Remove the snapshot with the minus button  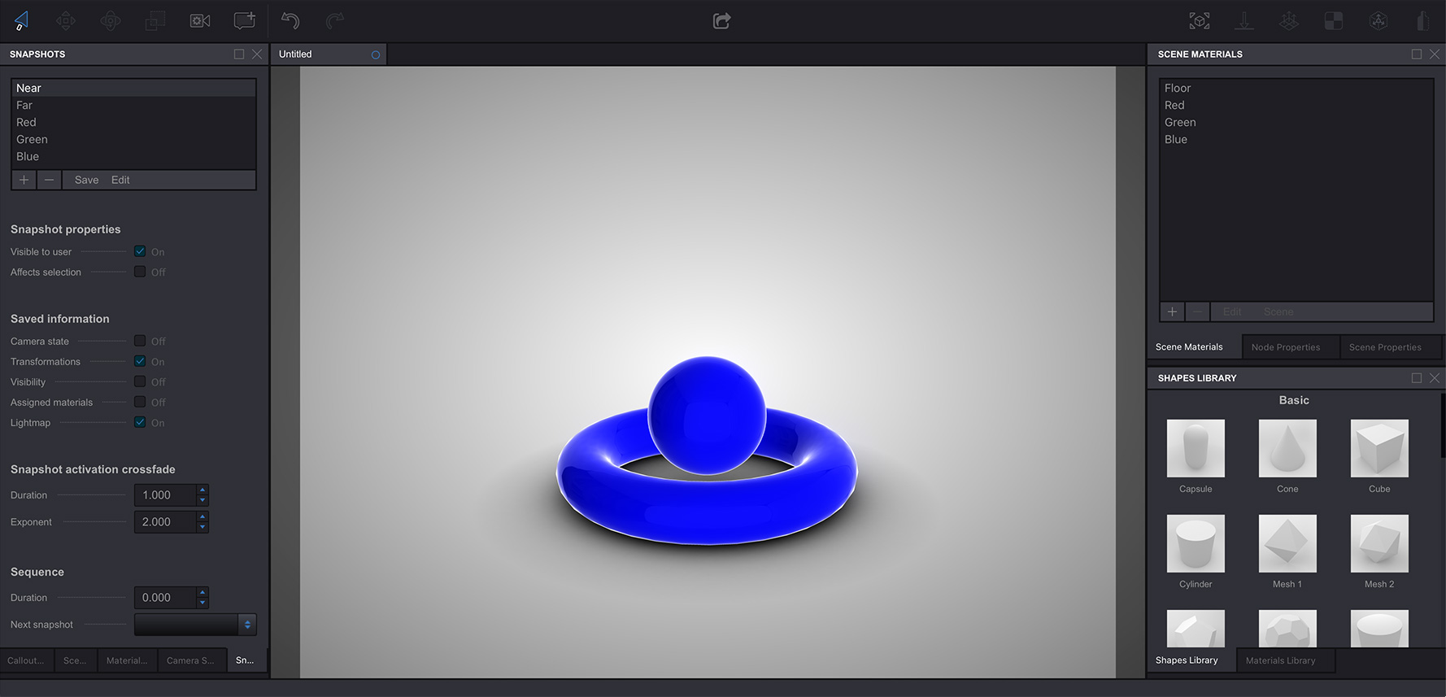(x=50, y=180)
